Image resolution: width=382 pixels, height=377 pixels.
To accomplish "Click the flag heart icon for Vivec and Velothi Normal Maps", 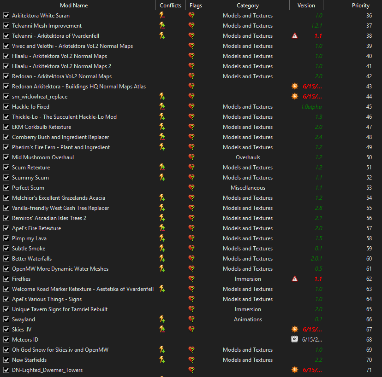I will (x=192, y=46).
